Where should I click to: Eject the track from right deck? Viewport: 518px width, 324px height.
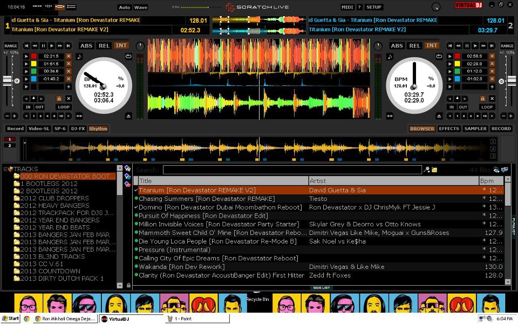pos(439,116)
